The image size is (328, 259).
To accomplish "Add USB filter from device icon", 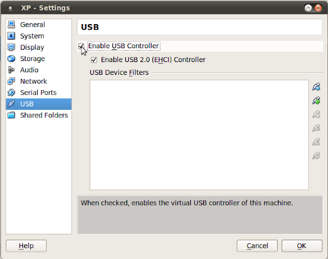I will pyautogui.click(x=316, y=101).
